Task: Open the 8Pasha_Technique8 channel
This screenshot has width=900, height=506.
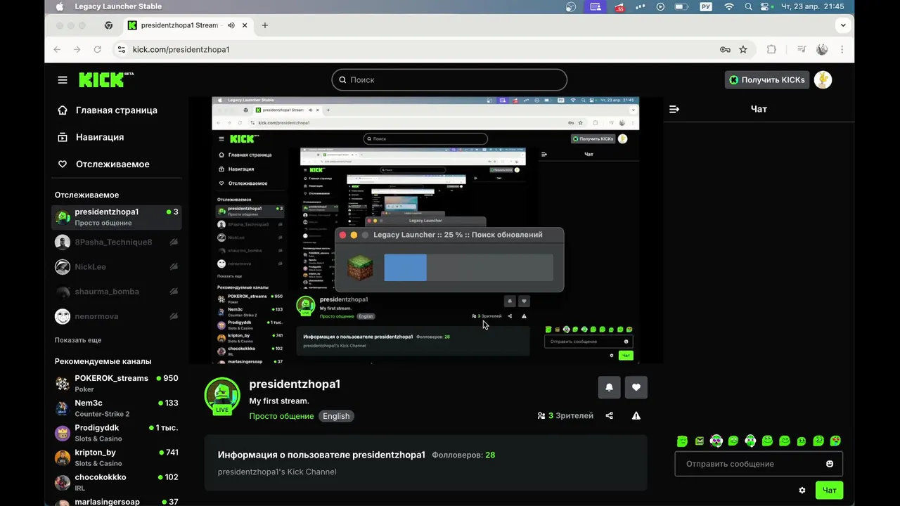Action: click(x=117, y=242)
